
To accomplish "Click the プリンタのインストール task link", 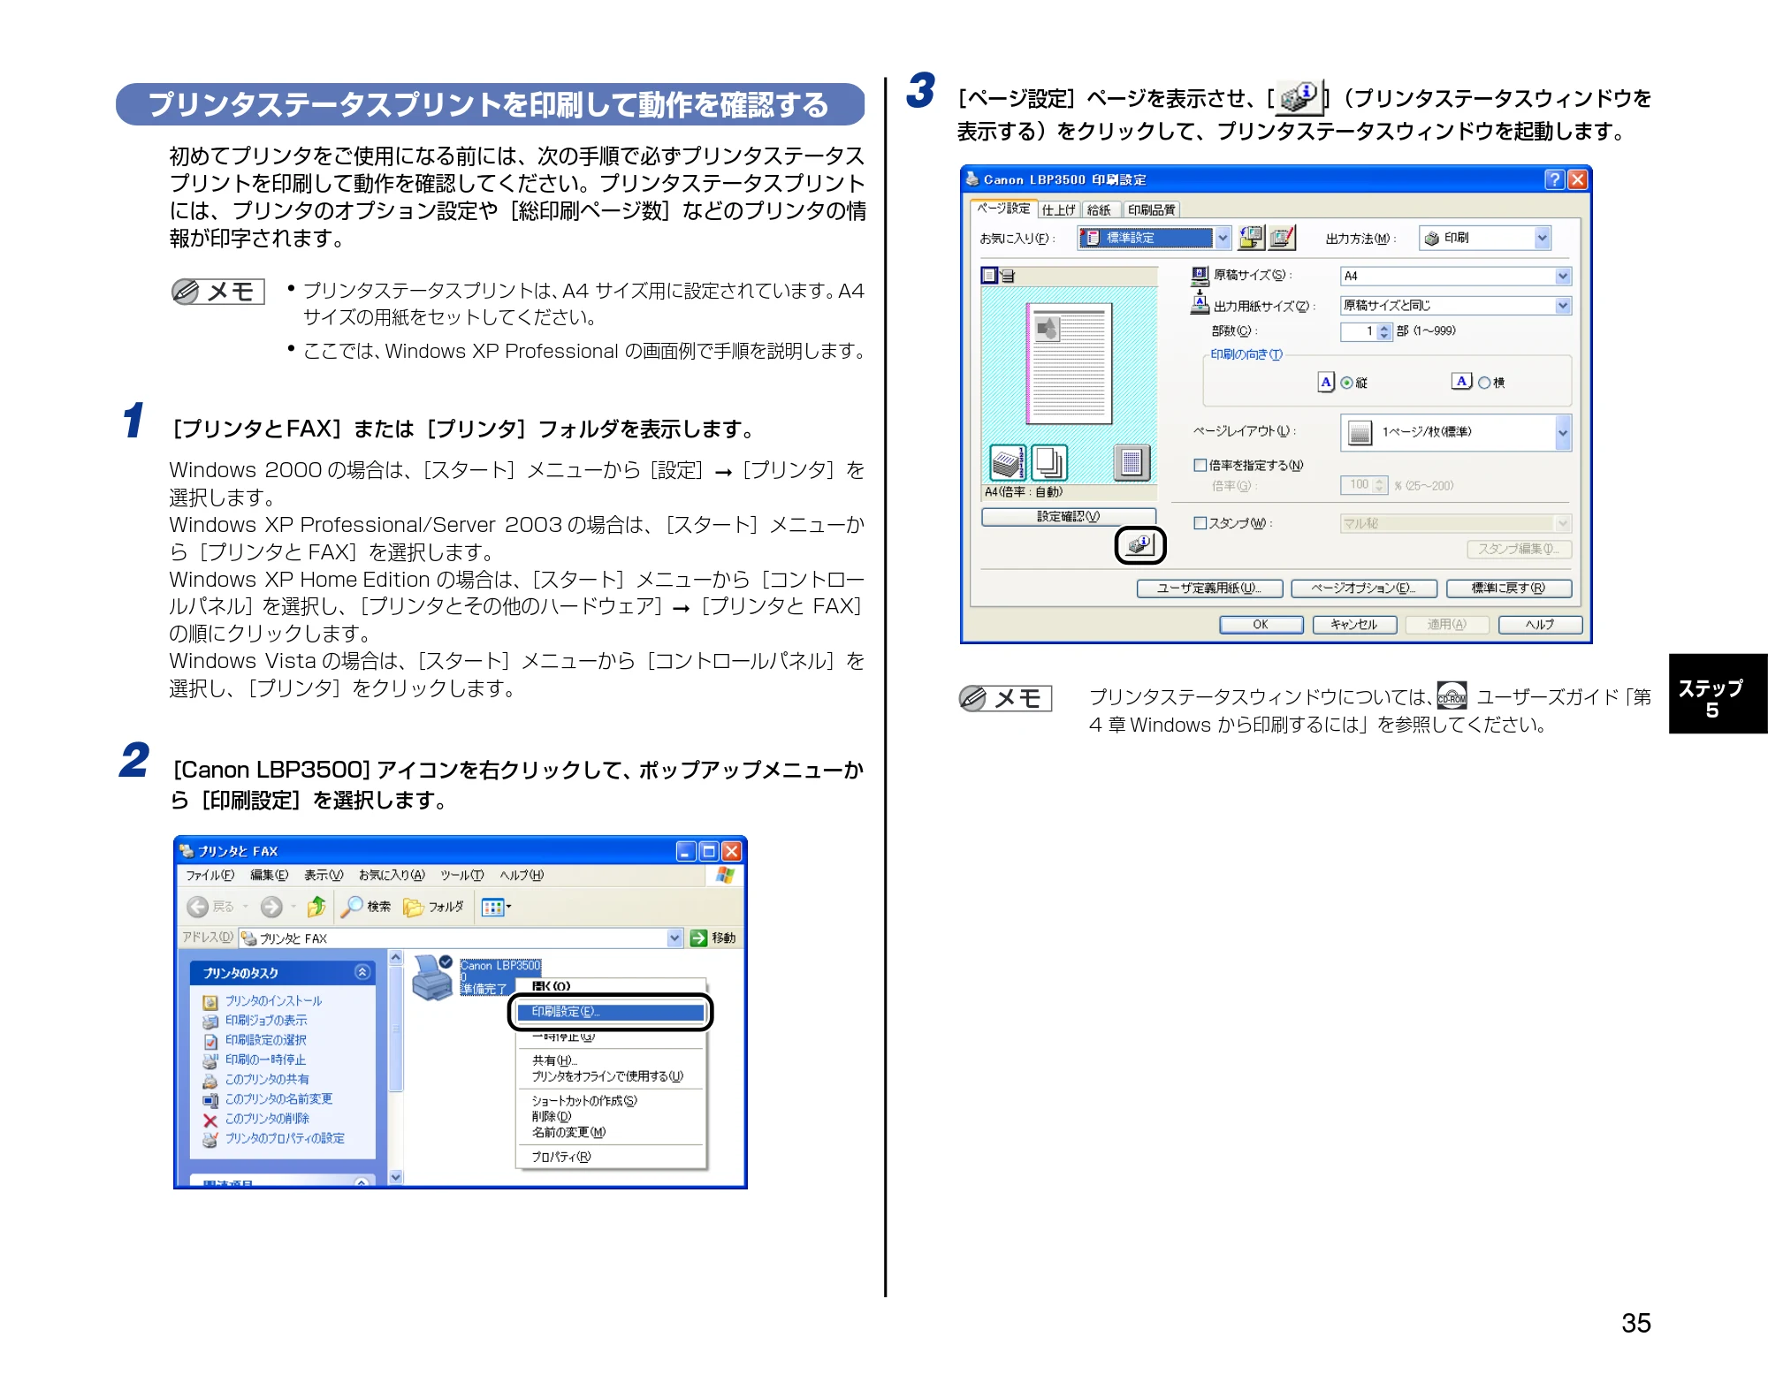I will (x=273, y=1001).
